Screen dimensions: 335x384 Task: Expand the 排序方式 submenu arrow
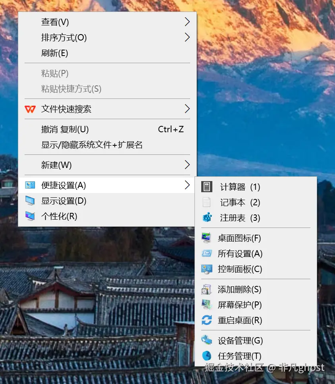click(187, 37)
